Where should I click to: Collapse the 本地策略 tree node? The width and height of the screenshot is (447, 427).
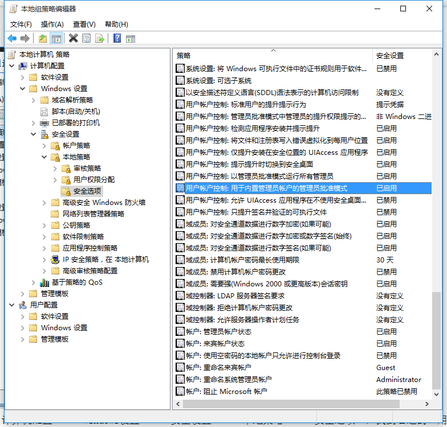click(44, 157)
